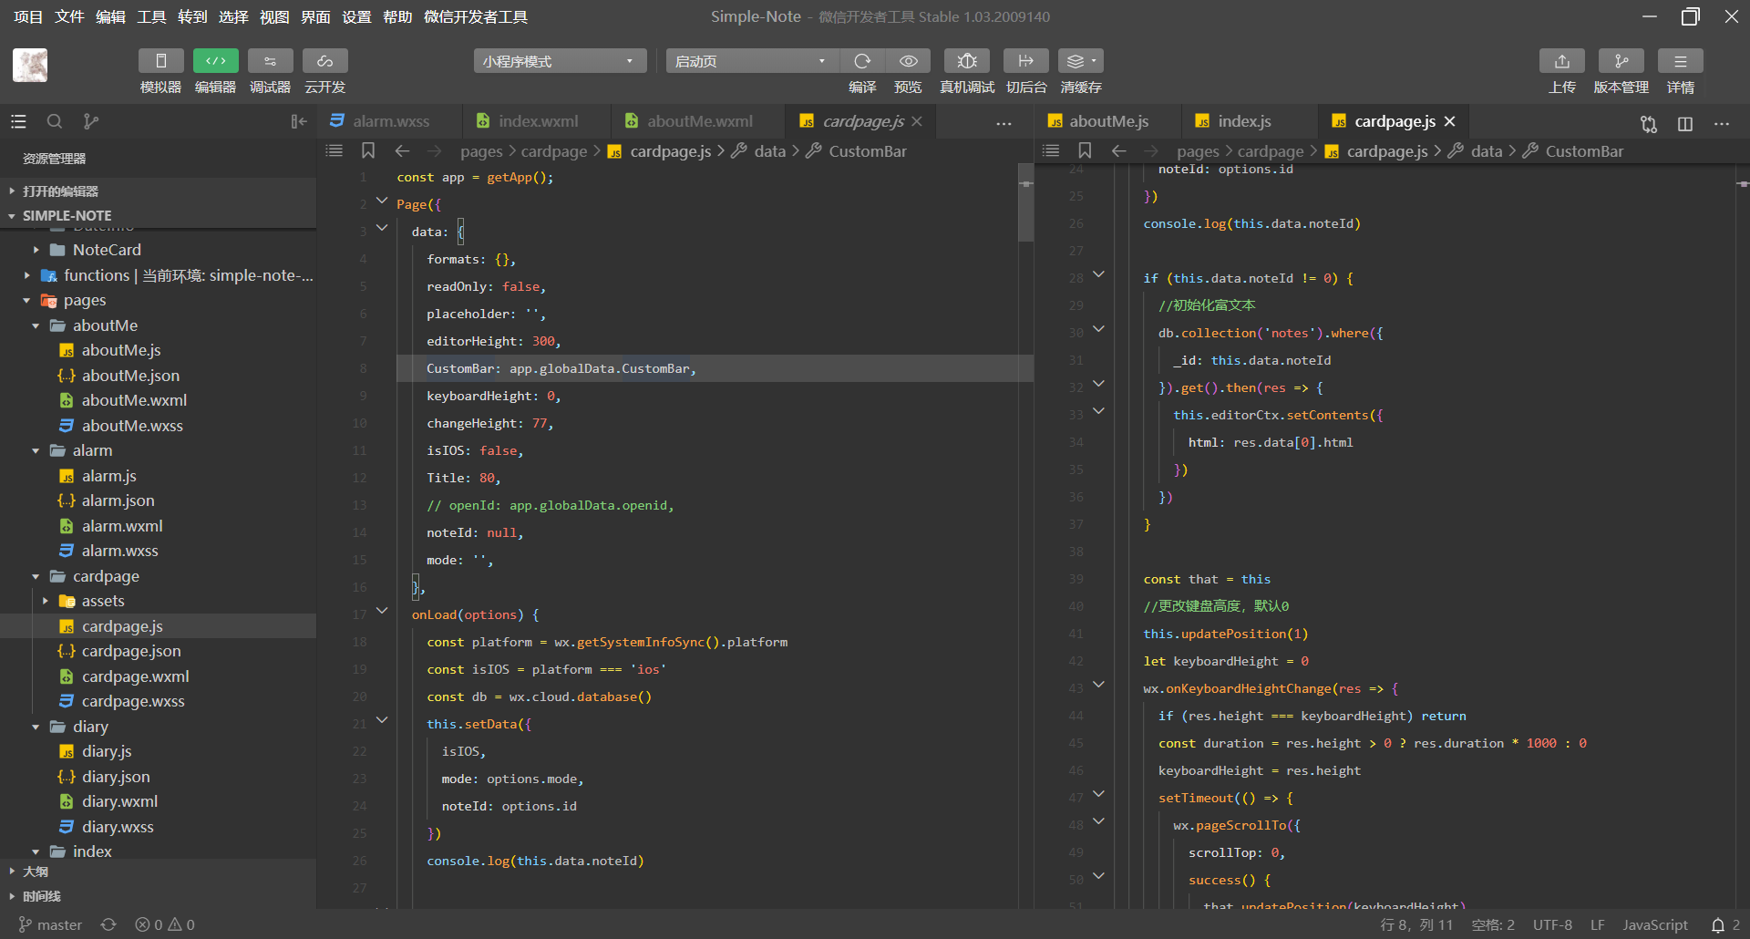Click the bookmark icon in left editor
Image resolution: width=1750 pixels, height=939 pixels.
point(368,150)
